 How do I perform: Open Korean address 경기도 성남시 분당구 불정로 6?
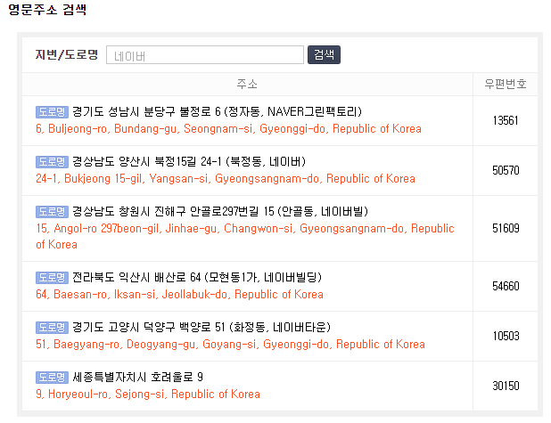click(x=217, y=112)
